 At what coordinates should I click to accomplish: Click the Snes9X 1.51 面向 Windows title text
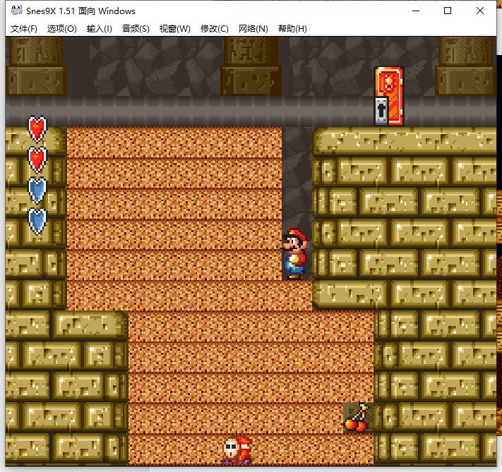[x=80, y=11]
